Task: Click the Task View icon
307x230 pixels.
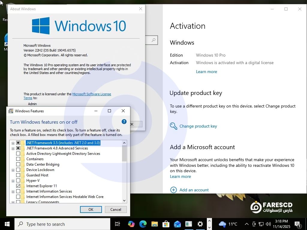Action: 118,224
